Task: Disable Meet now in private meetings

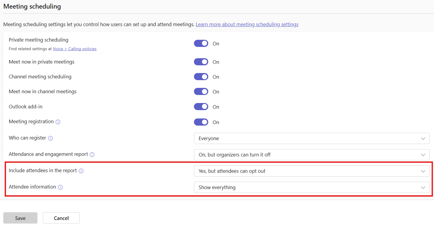Action: (201, 62)
